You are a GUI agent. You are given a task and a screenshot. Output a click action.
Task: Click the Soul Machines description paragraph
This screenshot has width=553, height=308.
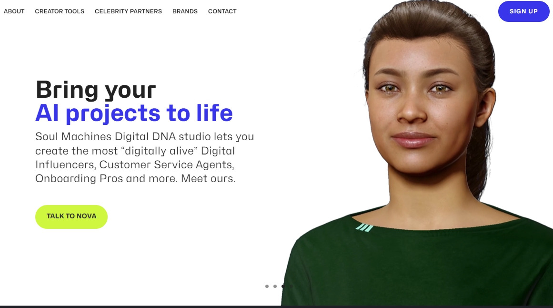tap(145, 157)
